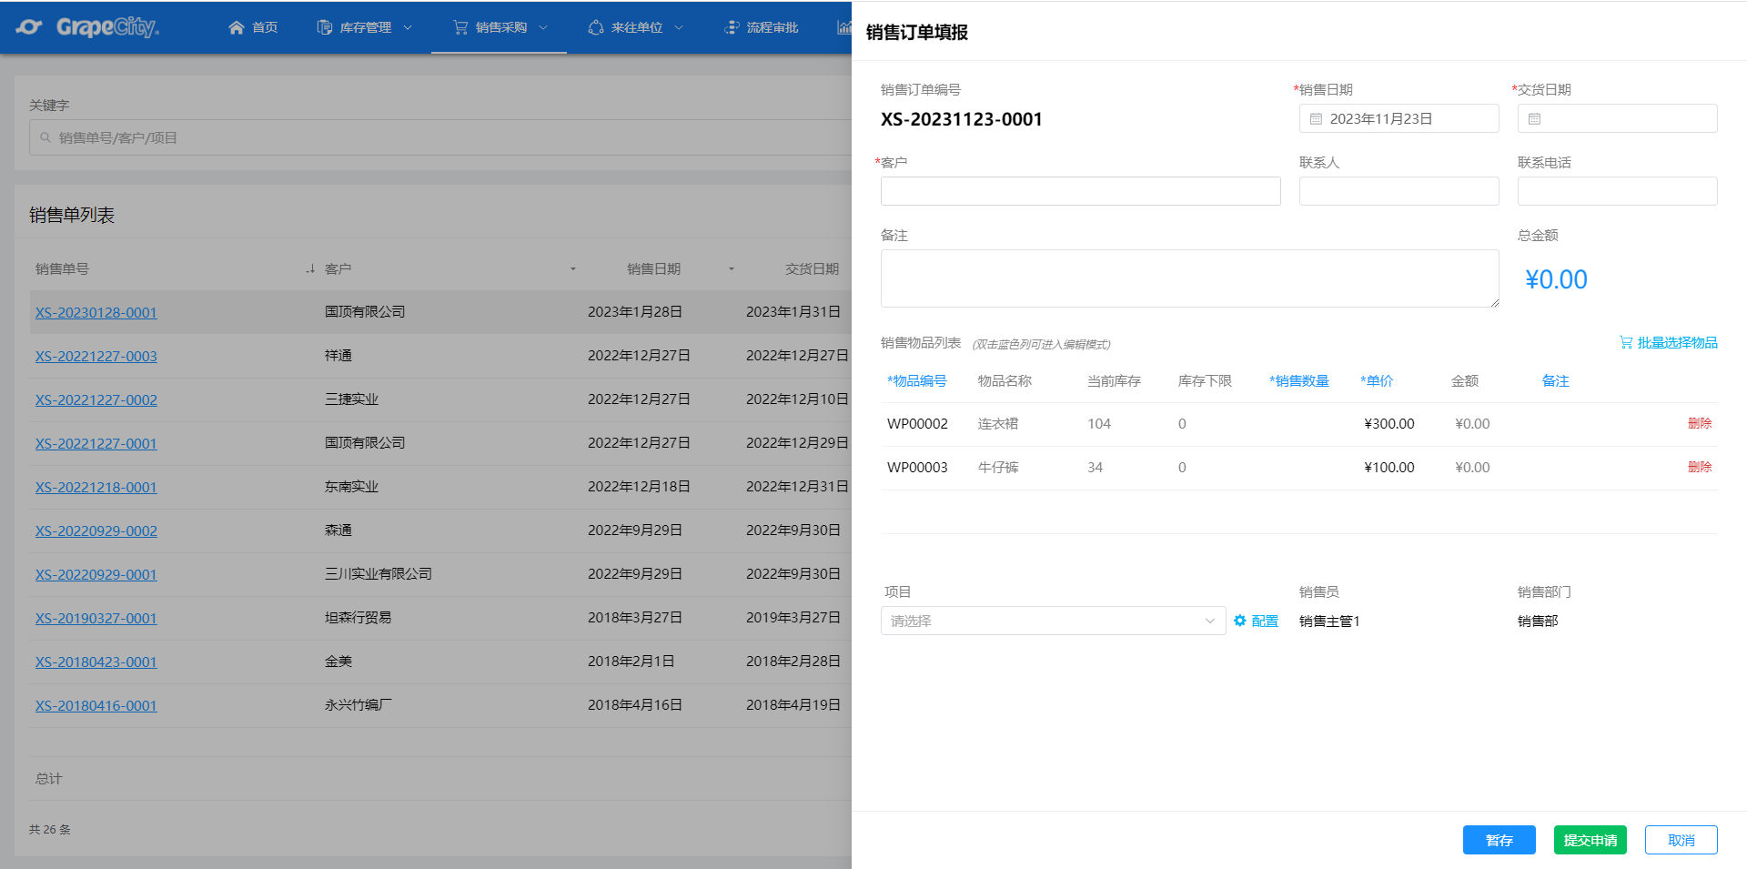Expand the 项目 请选择 dropdown
This screenshot has width=1747, height=869.
[1053, 621]
